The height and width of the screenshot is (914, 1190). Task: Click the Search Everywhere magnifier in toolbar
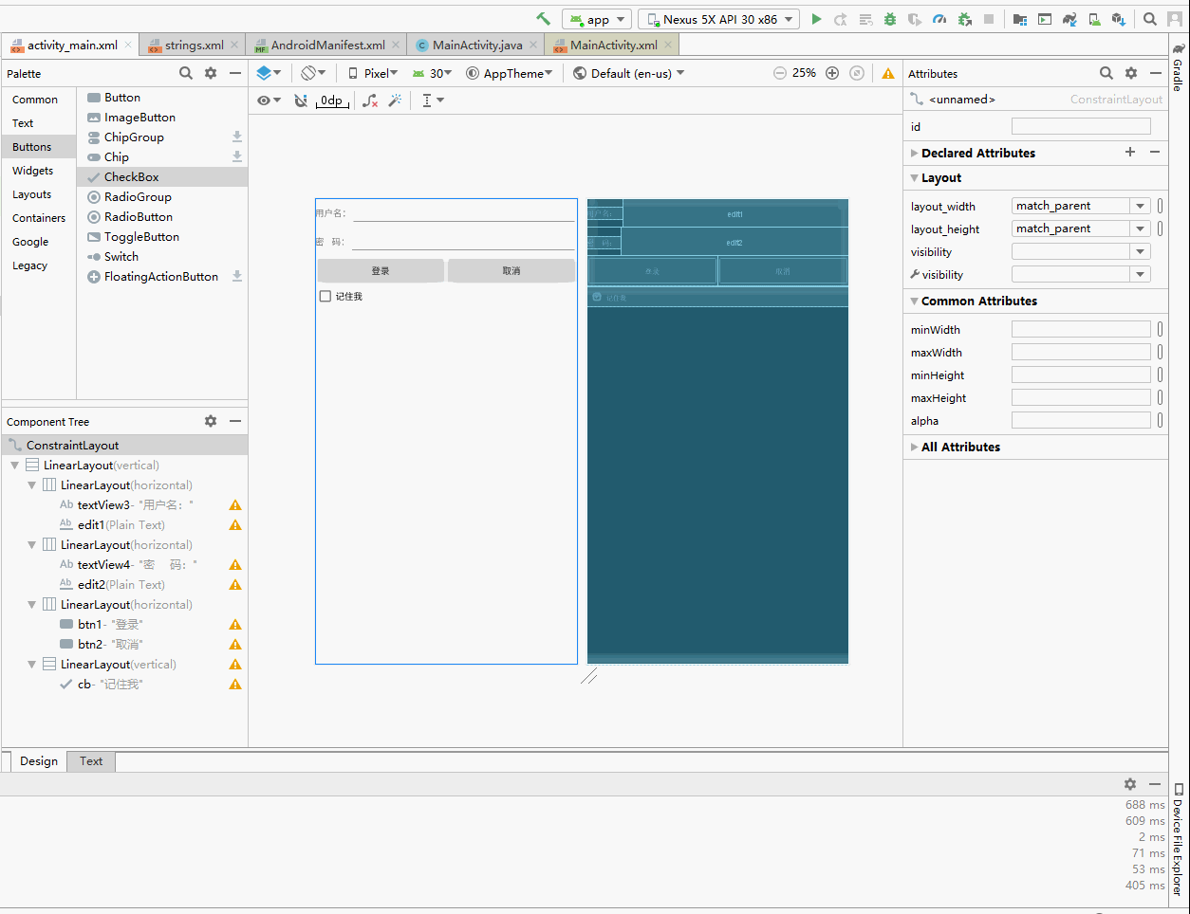pyautogui.click(x=1150, y=19)
